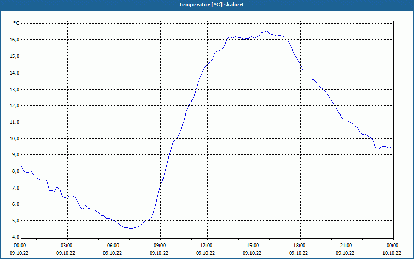This screenshot has height=259, width=414.
Task: Pick the '09.10.22' date under 15:00
Action: 252,253
